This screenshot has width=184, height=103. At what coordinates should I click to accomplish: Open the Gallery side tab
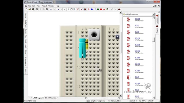coord(157,29)
